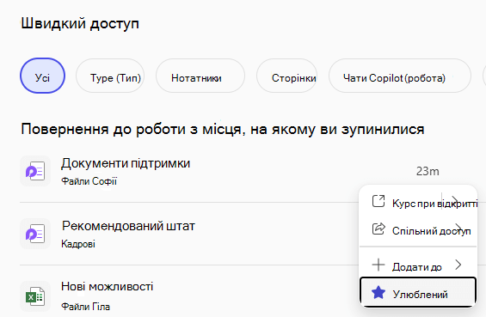Expand the Додати до submenu chevron
The image size is (486, 317).
(458, 265)
